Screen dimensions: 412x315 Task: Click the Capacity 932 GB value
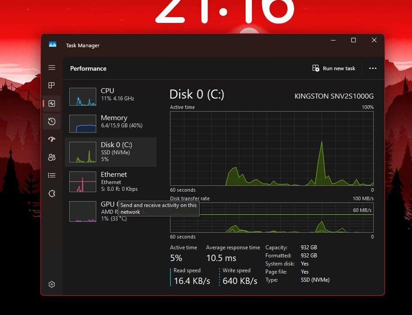(x=309, y=247)
